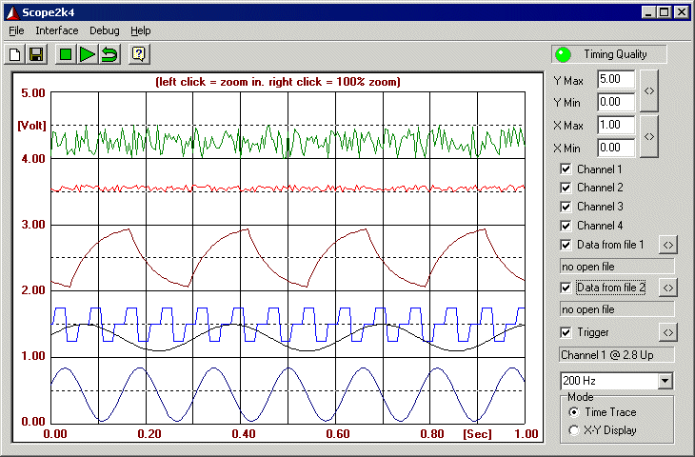Toggle the Channel 3 checkbox
Image resolution: width=695 pixels, height=457 pixels.
(566, 207)
